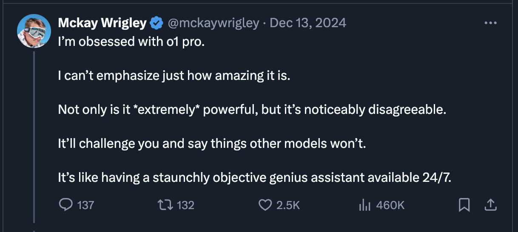Open the reply speech bubble icon
The image size is (518, 232).
tap(65, 206)
